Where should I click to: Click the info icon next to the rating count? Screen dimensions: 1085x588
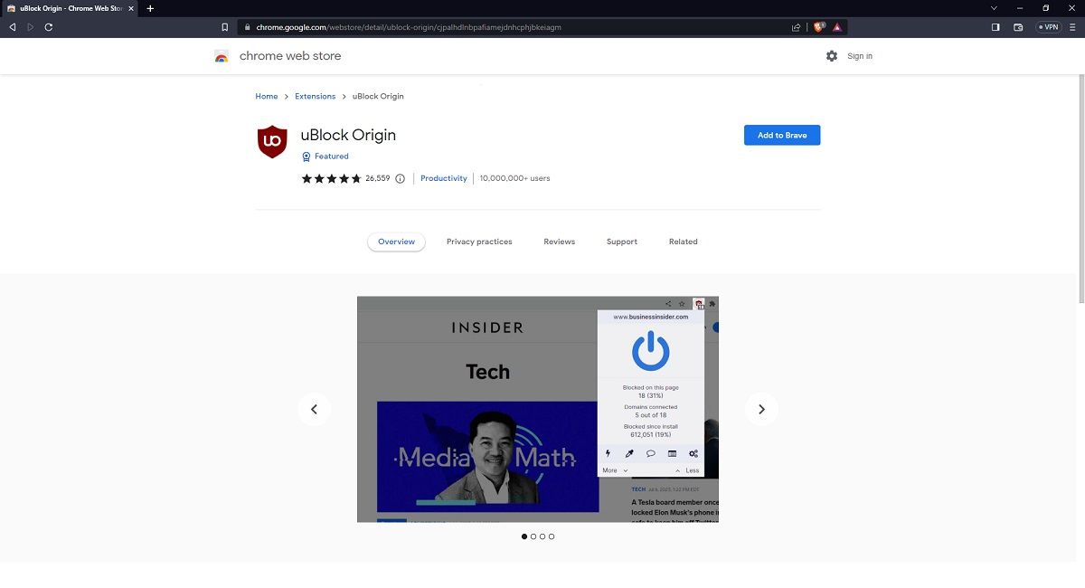tap(400, 178)
